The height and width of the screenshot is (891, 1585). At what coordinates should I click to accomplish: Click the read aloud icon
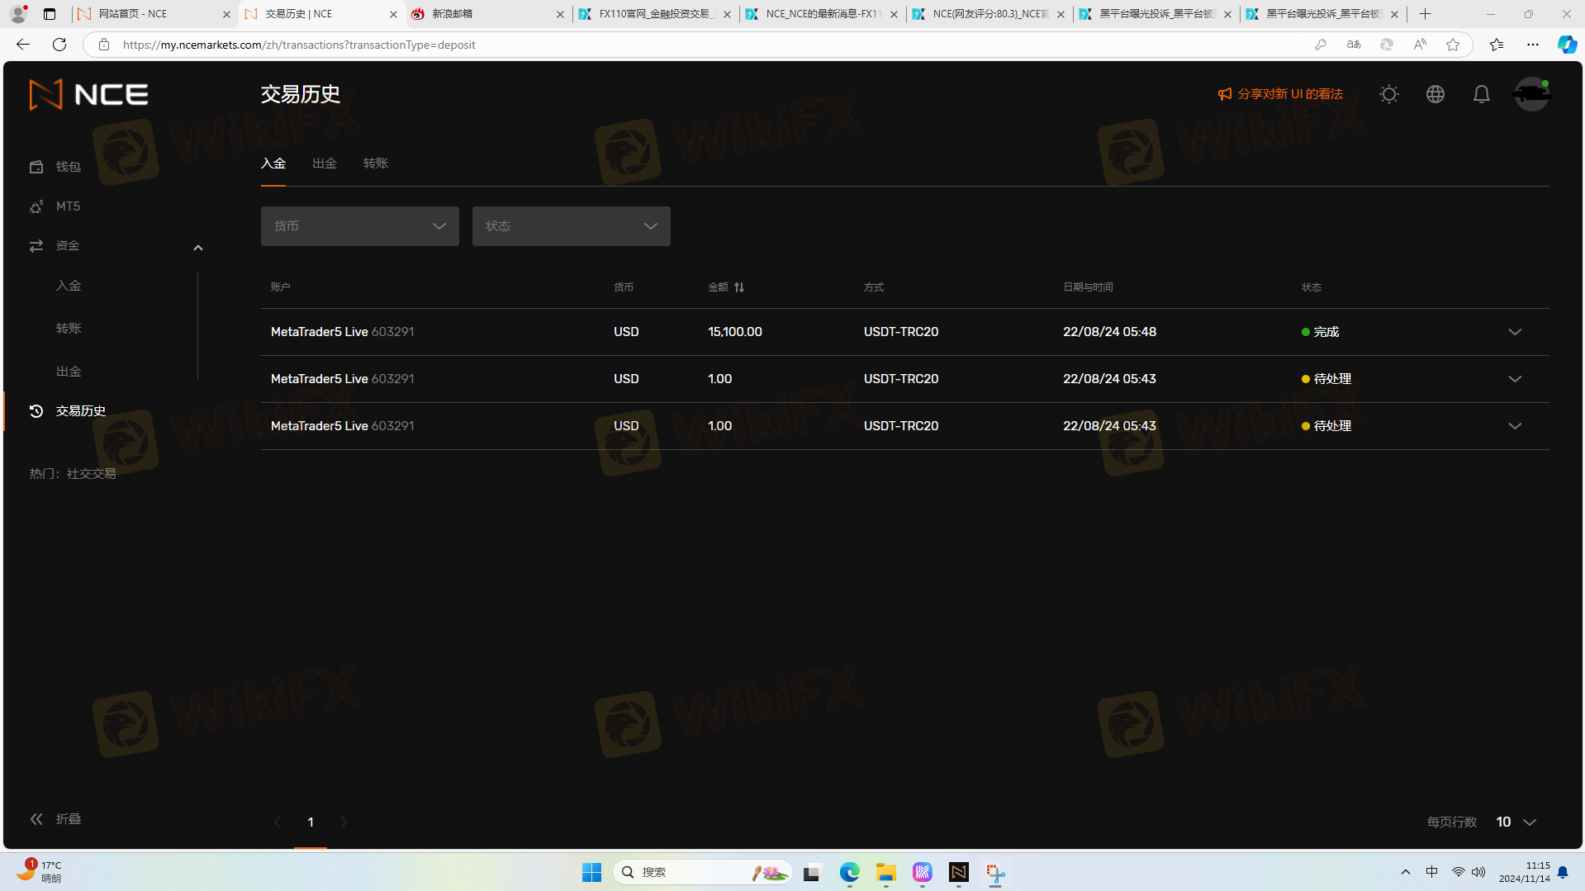click(x=1420, y=45)
